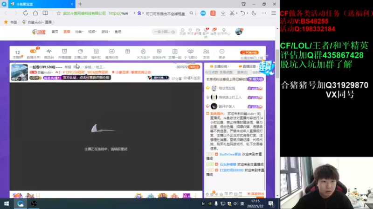This screenshot has height=209, width=373.
Task: Open the 小飞碟分 UFO icon
Action: pyautogui.click(x=190, y=54)
